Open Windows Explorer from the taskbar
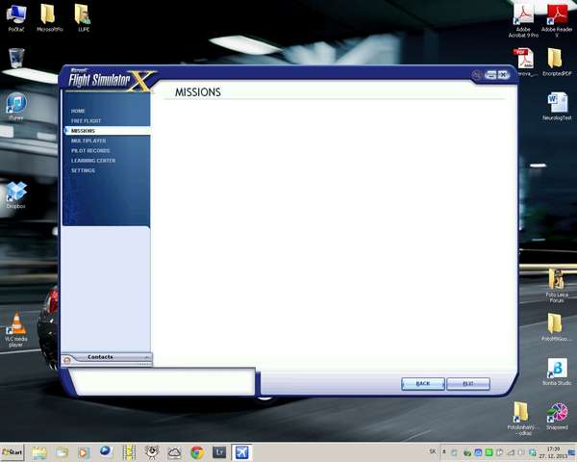 click(38, 452)
